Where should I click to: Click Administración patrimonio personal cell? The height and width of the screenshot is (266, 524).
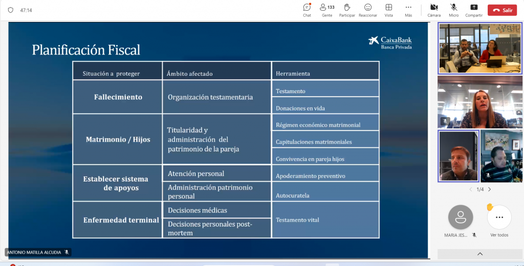tap(217, 191)
